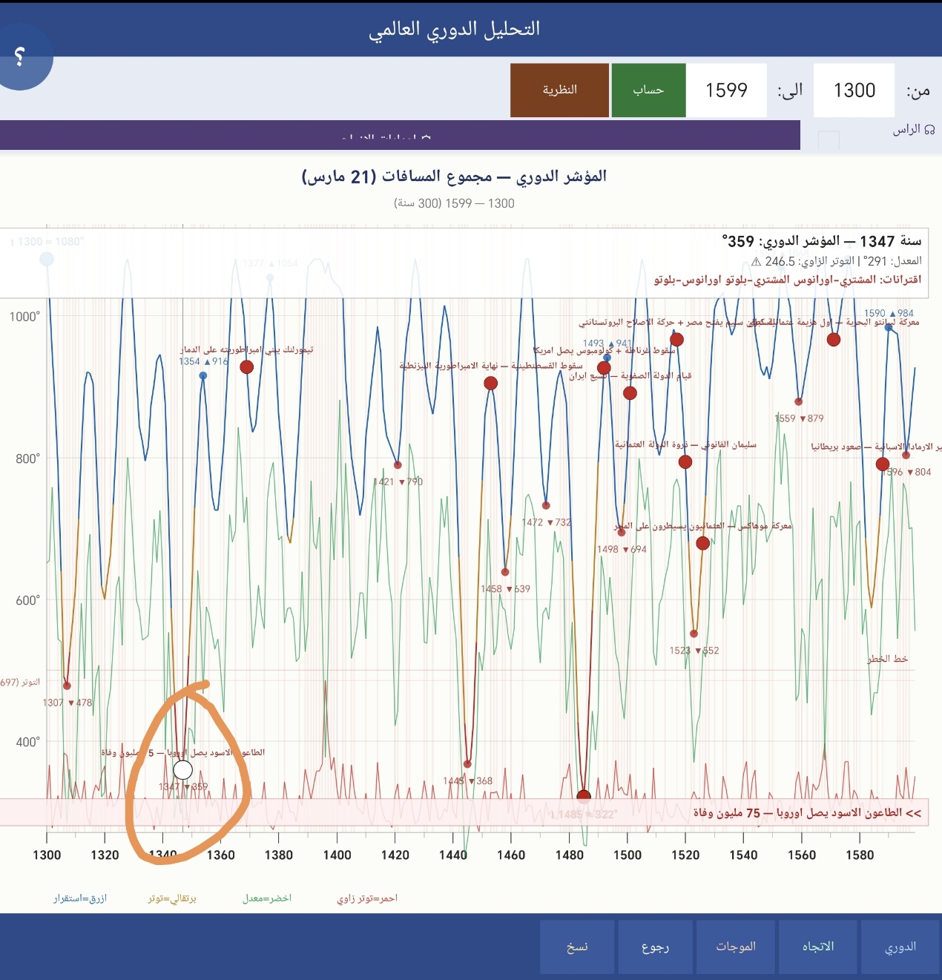The image size is (942, 980).
Task: Click the نسخ copy button
Action: [x=577, y=947]
